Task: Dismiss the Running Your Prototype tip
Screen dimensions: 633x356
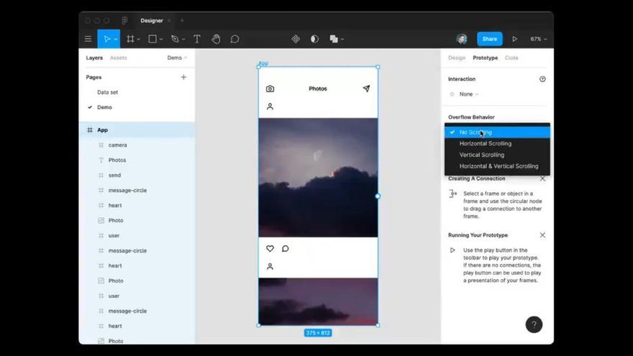Action: 542,235
